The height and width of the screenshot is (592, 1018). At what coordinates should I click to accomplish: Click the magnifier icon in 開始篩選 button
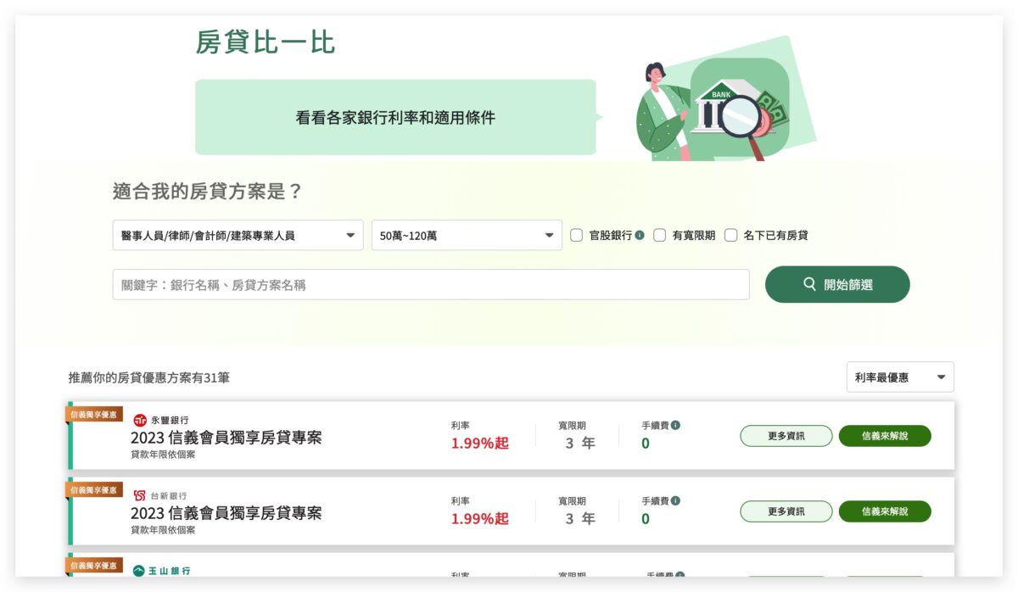pos(809,285)
